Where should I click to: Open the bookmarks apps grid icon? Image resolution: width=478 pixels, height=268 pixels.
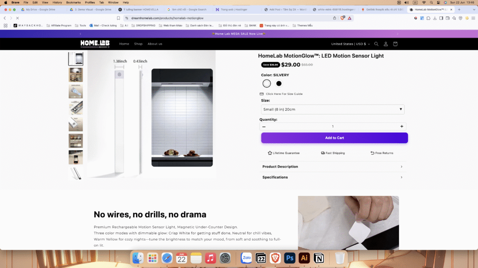(6, 26)
